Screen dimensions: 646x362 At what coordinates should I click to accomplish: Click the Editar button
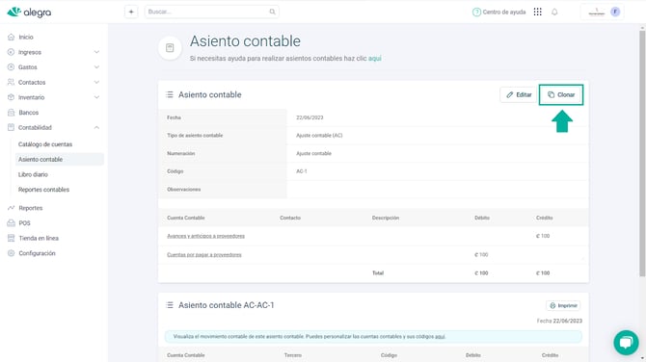coord(519,94)
